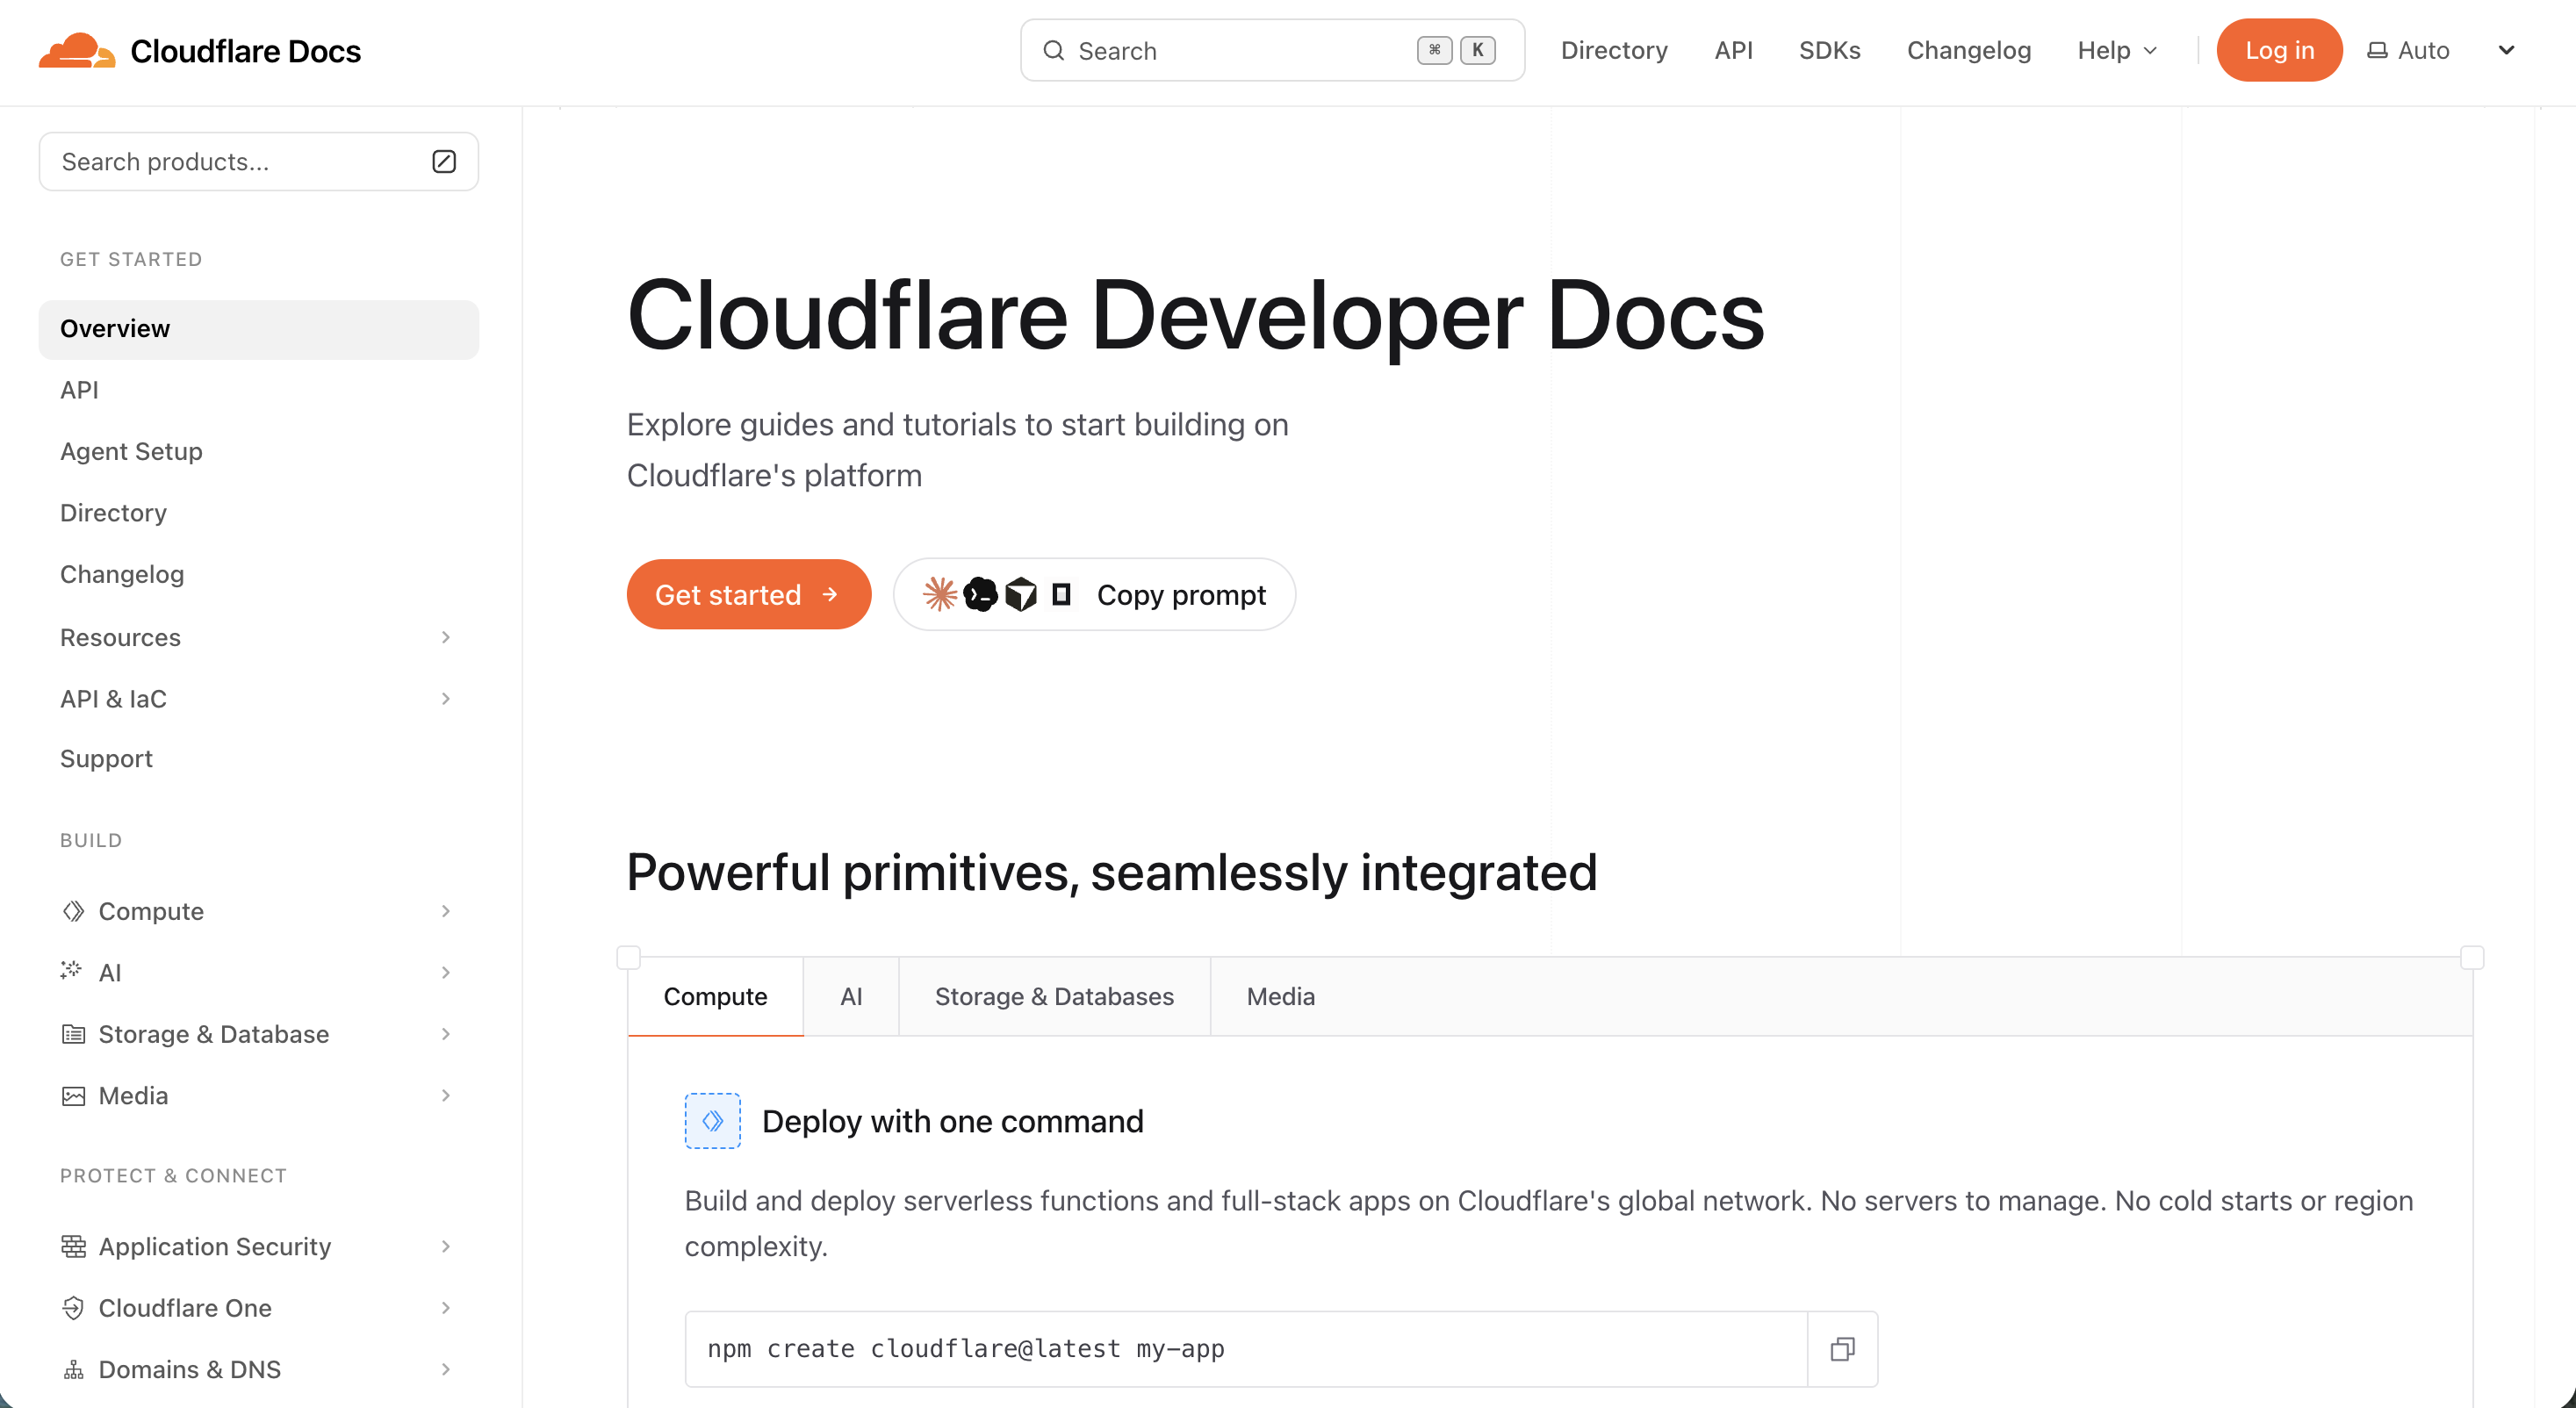2576x1408 pixels.
Task: Expand the Cloudflare One chevron
Action: click(x=445, y=1308)
